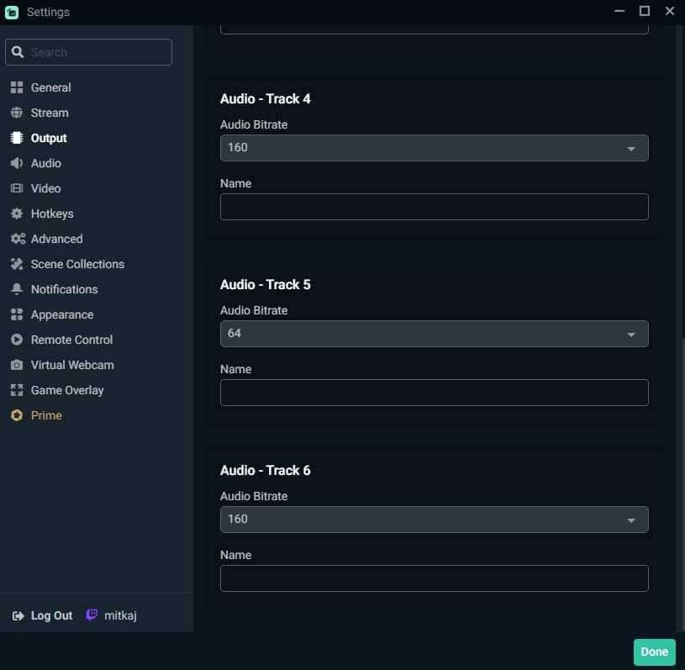The height and width of the screenshot is (670, 685).
Task: Click the Done button
Action: [x=654, y=652]
